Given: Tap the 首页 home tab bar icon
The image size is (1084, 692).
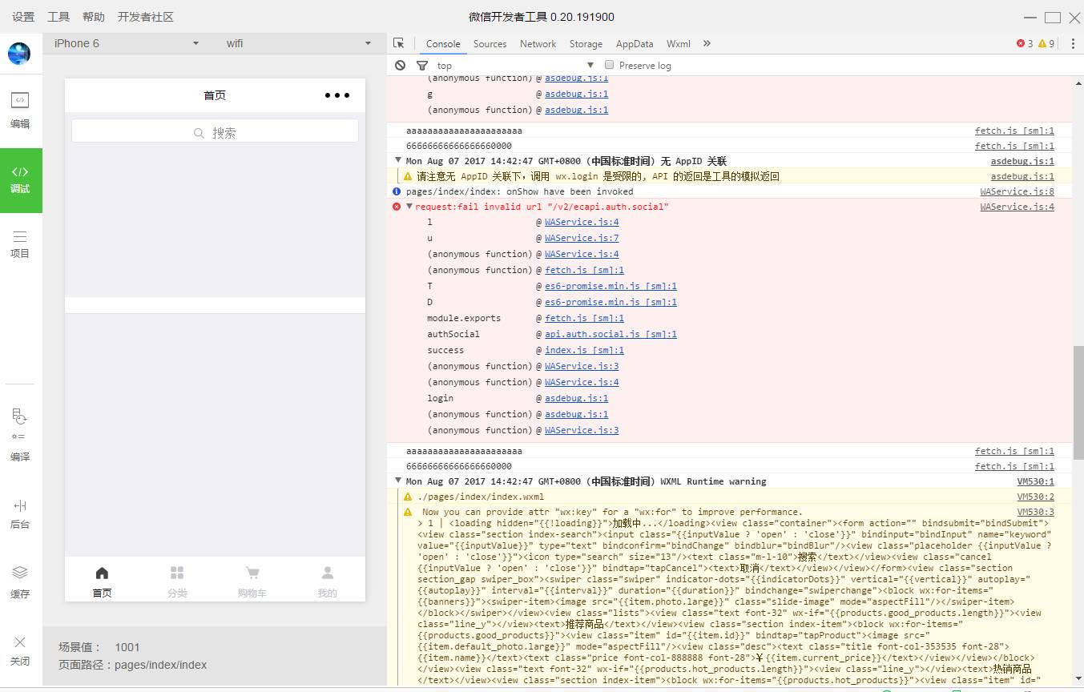Looking at the screenshot, I should pos(102,581).
